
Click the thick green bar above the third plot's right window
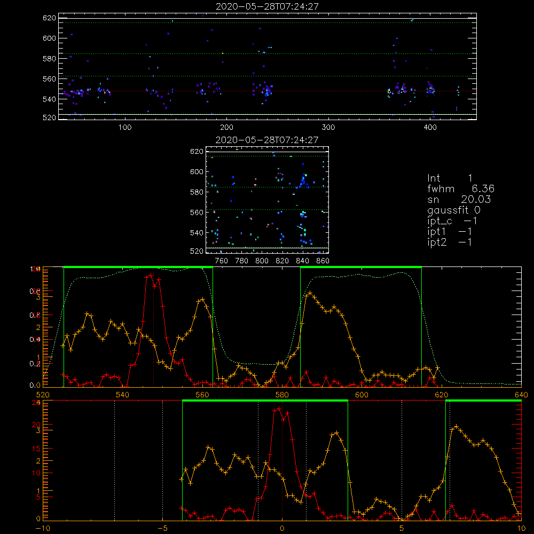pyautogui.click(x=361, y=267)
